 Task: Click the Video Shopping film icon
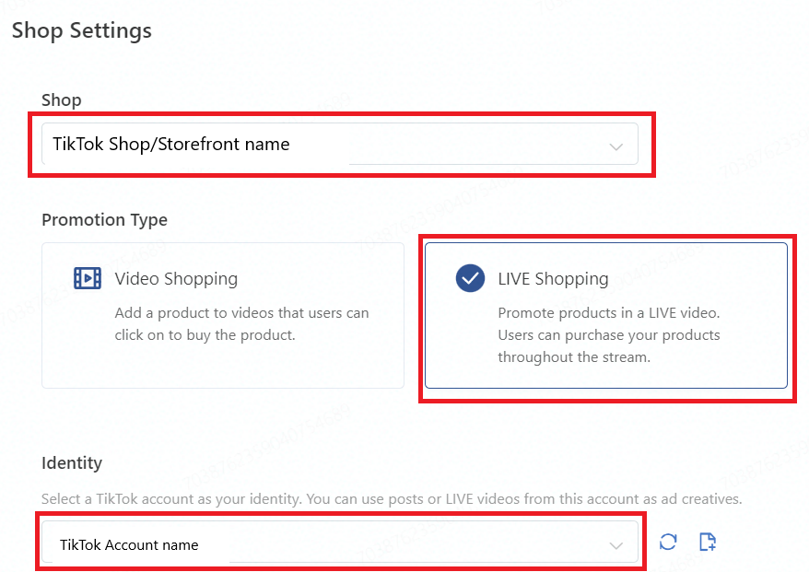tap(88, 278)
